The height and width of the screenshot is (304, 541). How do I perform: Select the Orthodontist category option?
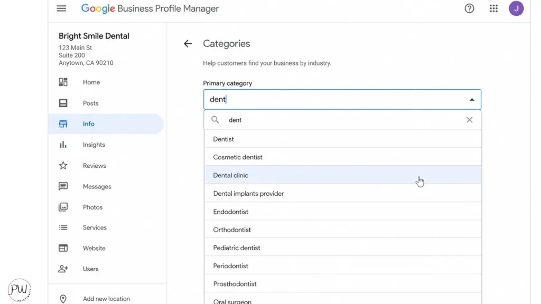coord(232,230)
